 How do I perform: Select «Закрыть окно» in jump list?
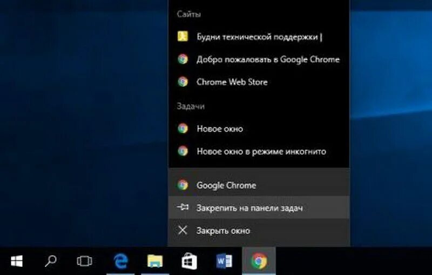pyautogui.click(x=259, y=230)
